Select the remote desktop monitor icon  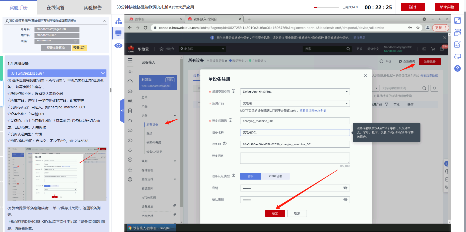tap(118, 33)
